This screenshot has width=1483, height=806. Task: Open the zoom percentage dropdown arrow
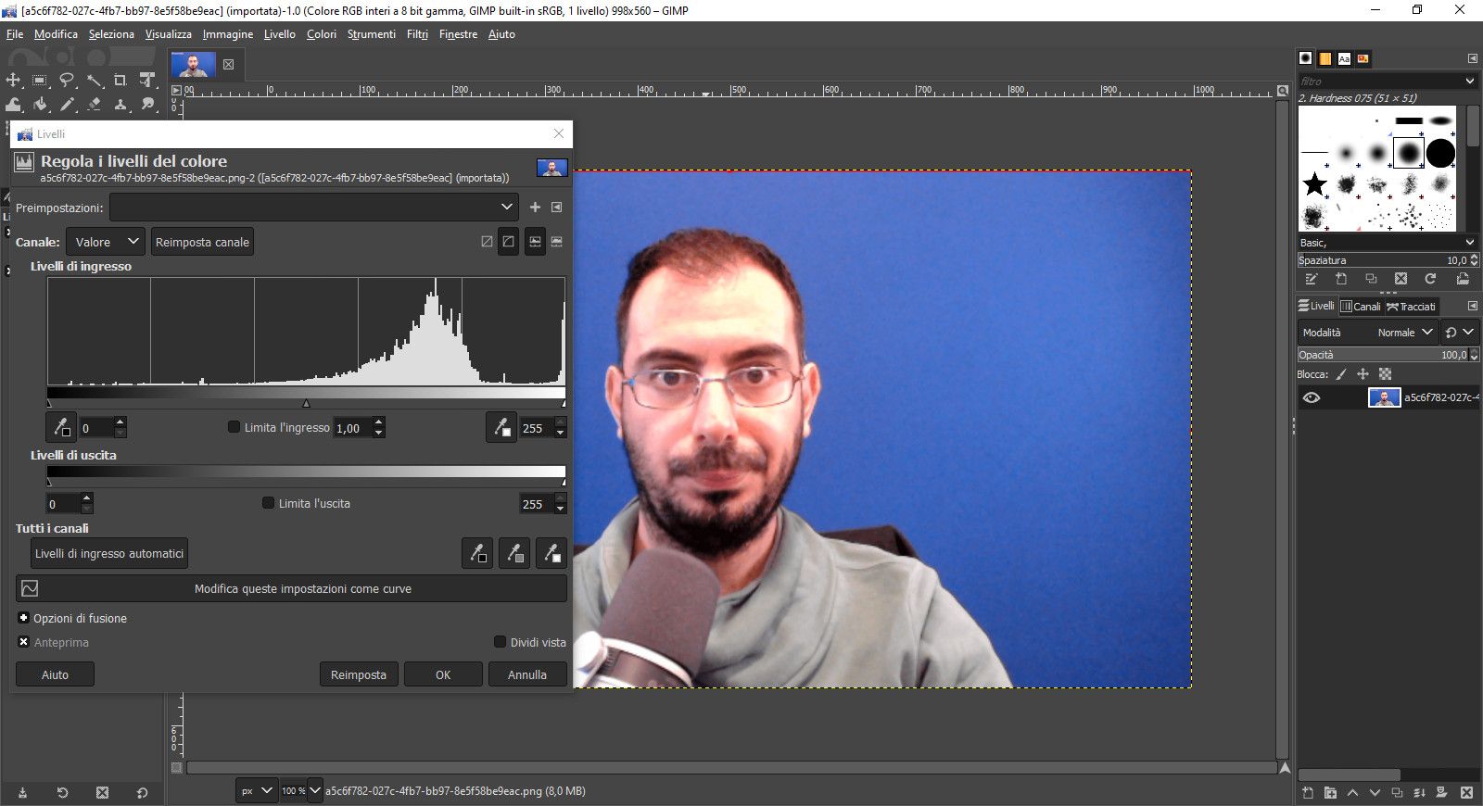tap(315, 791)
